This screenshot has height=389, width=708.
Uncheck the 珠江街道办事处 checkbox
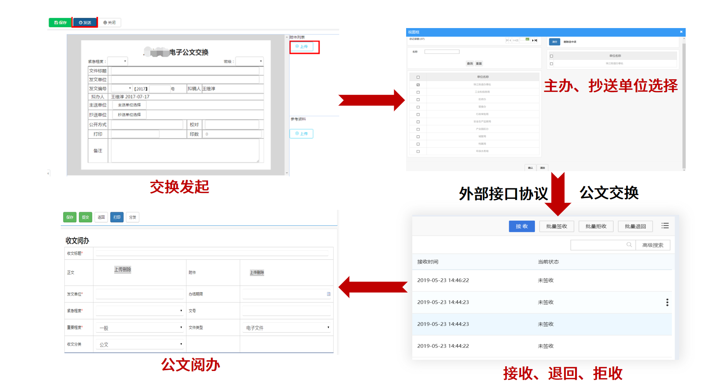pyautogui.click(x=418, y=84)
